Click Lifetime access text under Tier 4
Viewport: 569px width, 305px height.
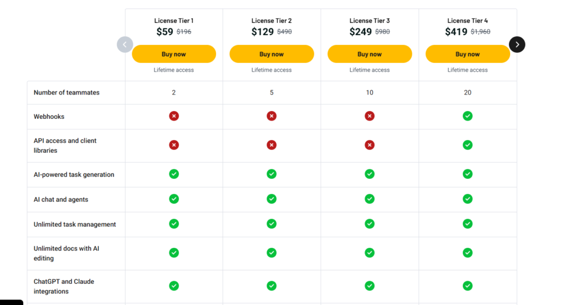point(467,70)
